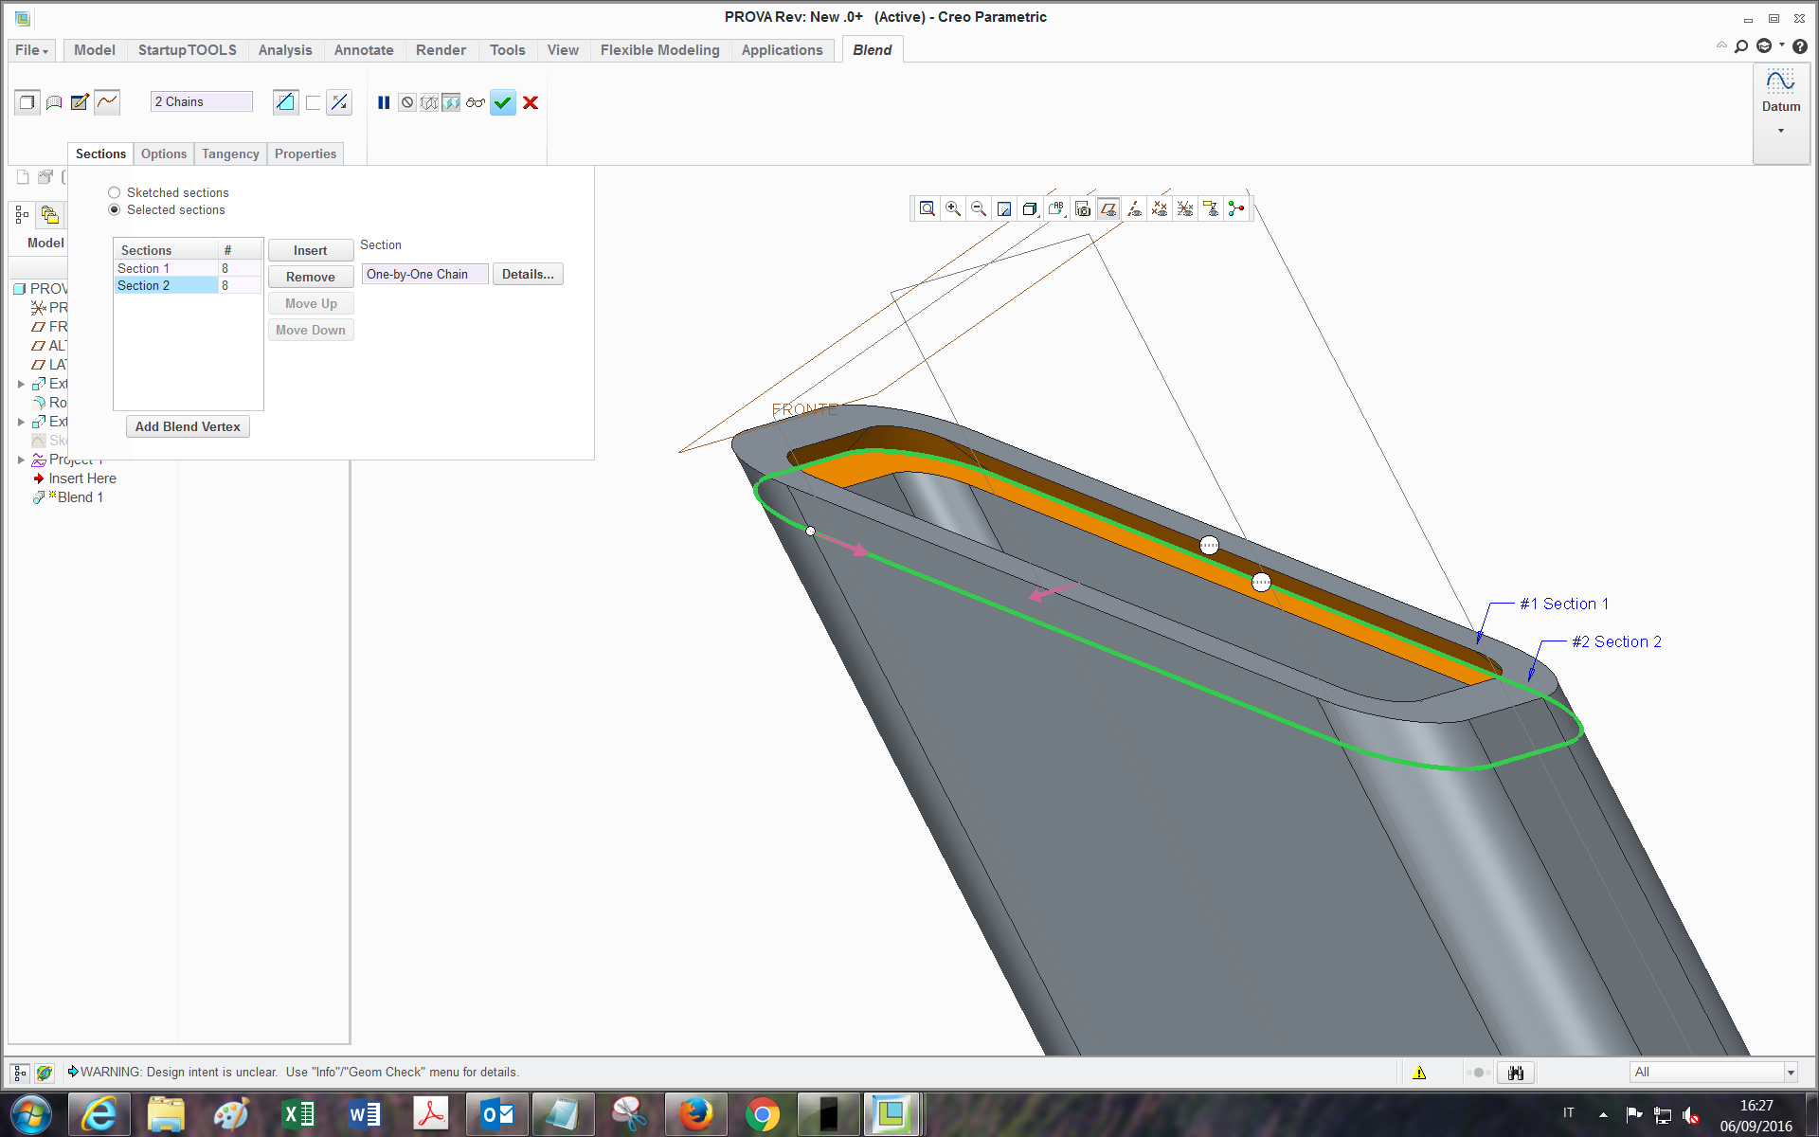
Task: Click the Refit zoom icon
Action: tap(928, 208)
